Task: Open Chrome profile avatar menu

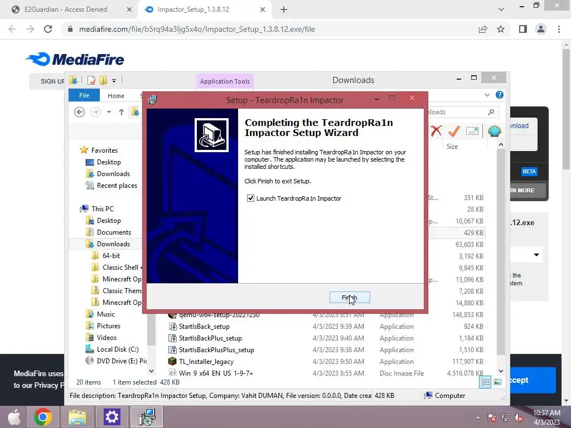Action: [541, 29]
